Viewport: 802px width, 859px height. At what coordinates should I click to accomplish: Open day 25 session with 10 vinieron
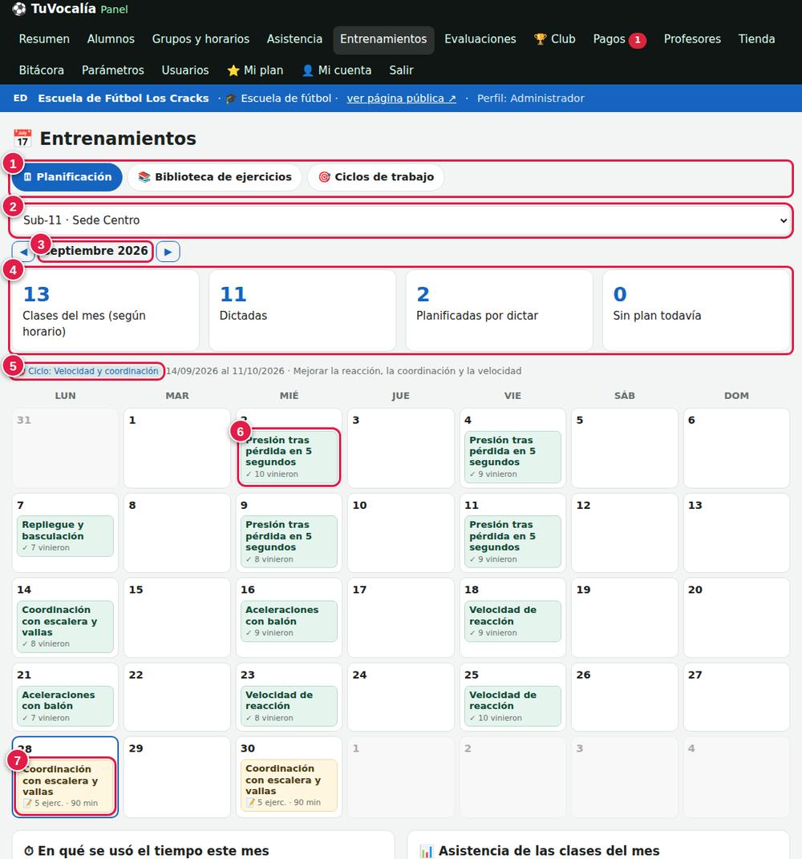click(512, 706)
